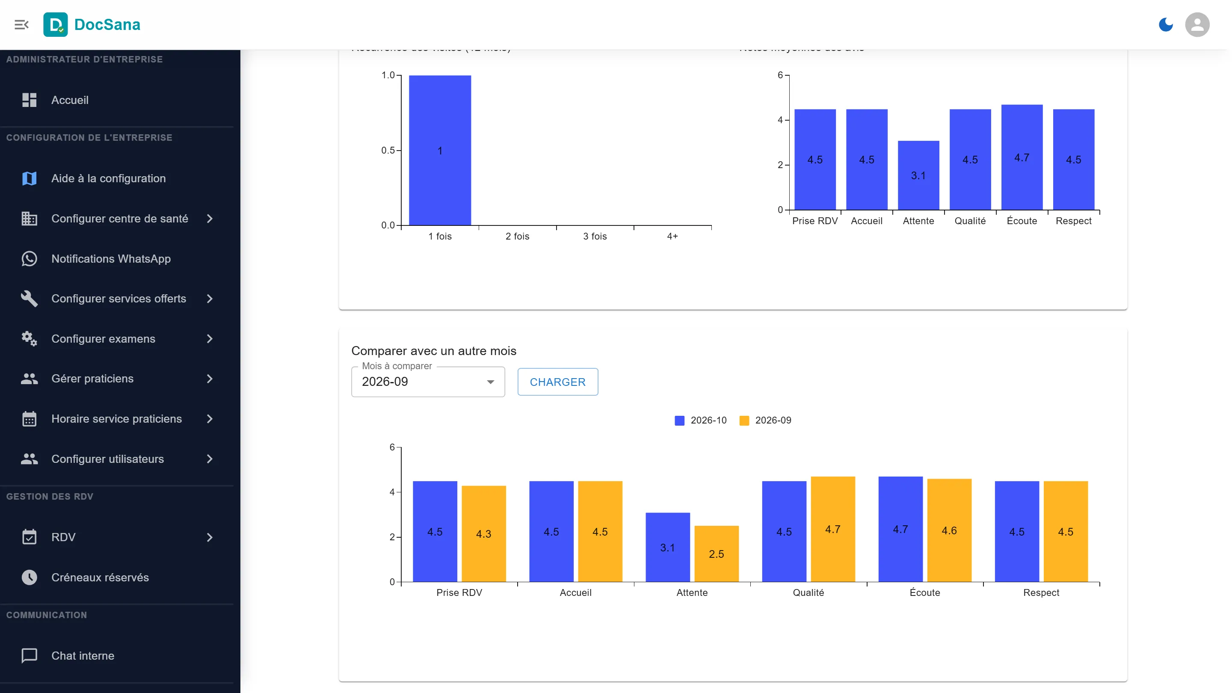Click the gears icon for Configurer examens
The width and height of the screenshot is (1232, 693).
(29, 339)
